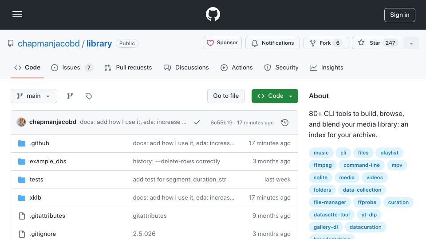This screenshot has width=426, height=239.
Task: Open commit 'history: --delete-rows correctly'
Action: 176,161
